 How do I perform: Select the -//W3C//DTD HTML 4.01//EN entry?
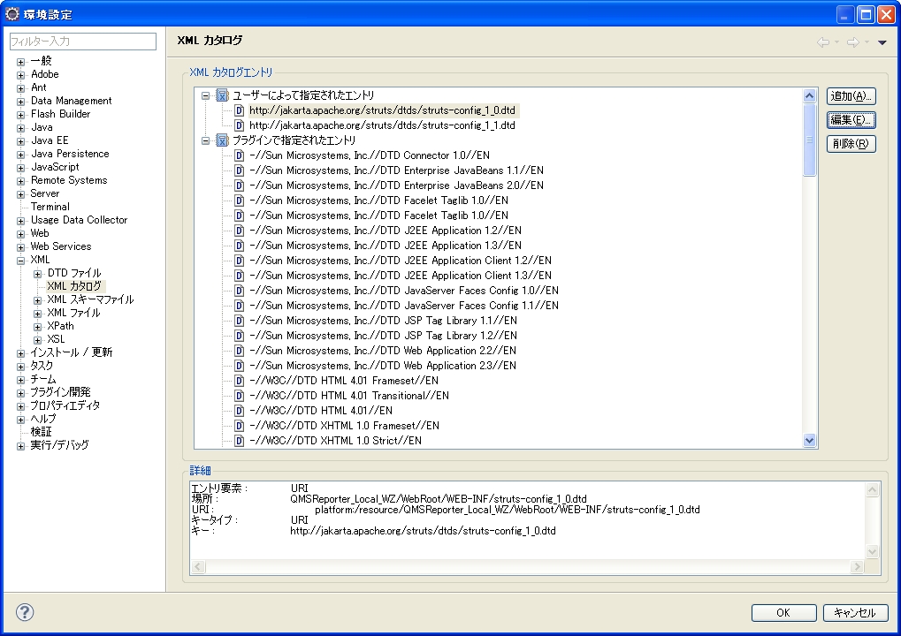point(321,411)
